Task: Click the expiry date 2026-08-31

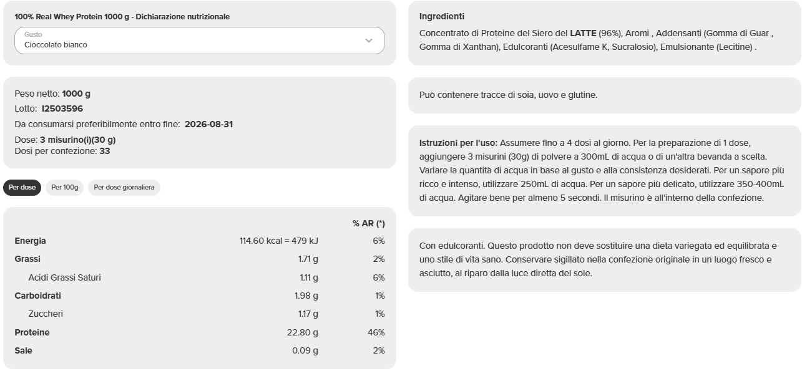Action: pyautogui.click(x=208, y=123)
